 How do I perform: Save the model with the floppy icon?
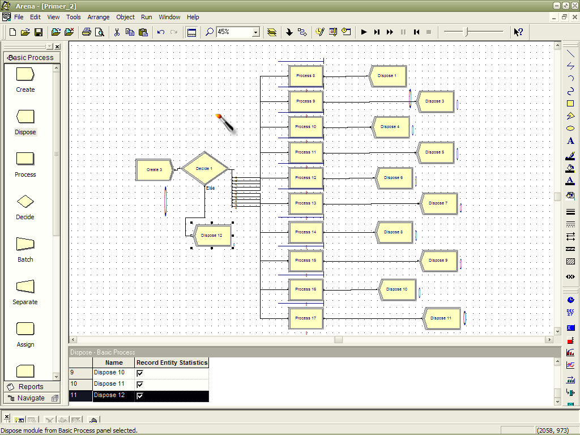[x=39, y=32]
